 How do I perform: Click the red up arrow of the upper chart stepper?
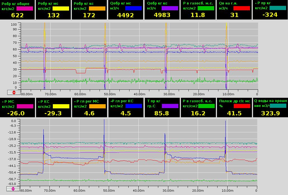click(x=14, y=91)
